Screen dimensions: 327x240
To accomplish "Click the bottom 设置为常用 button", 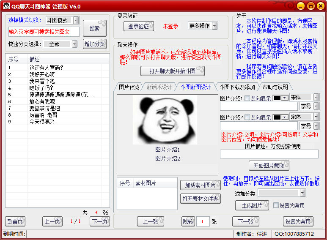I will pyautogui.click(x=298, y=221).
